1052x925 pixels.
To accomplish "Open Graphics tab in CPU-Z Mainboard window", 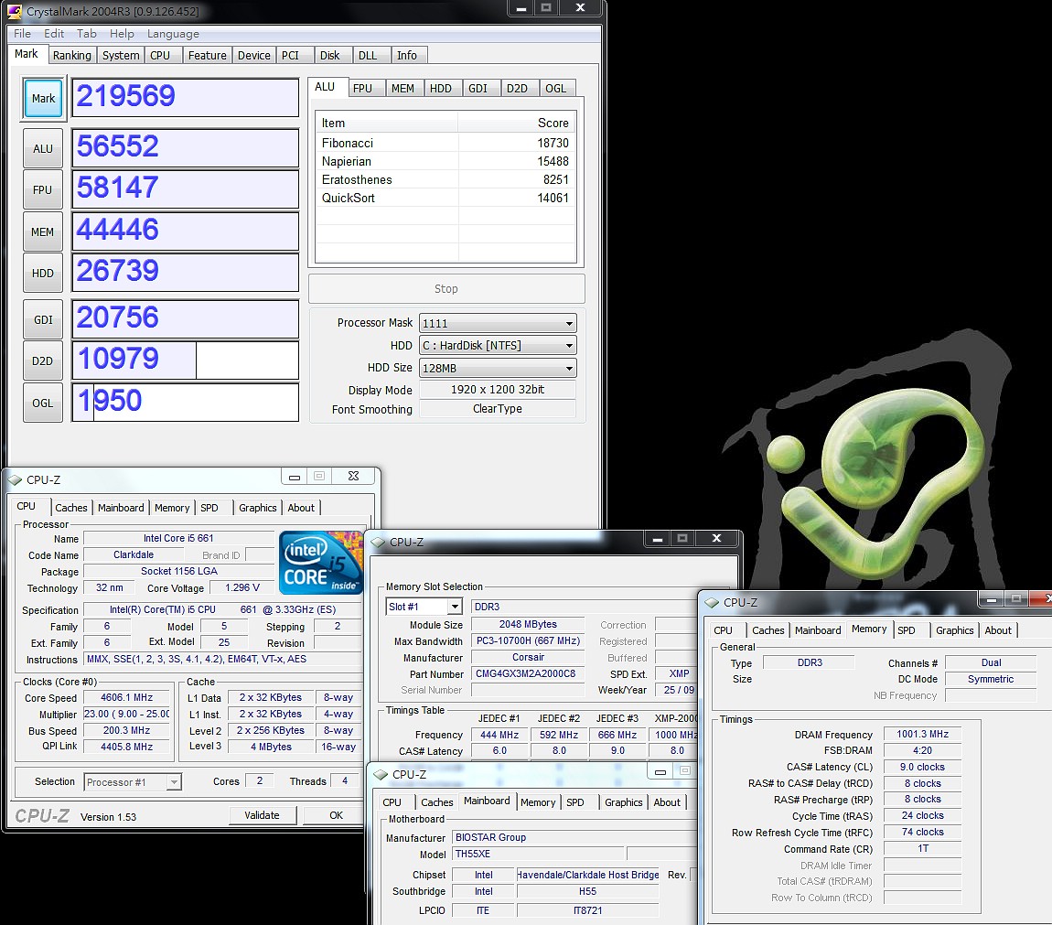I will (x=623, y=802).
